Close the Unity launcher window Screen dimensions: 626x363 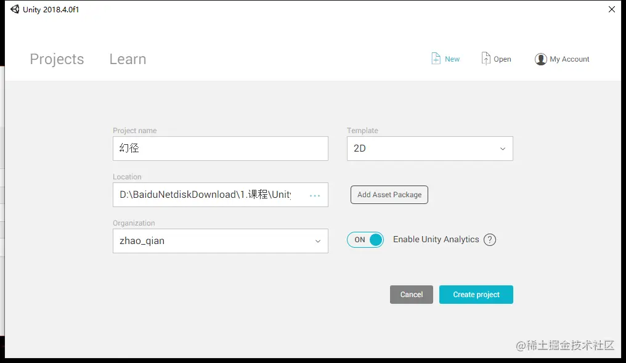tap(612, 9)
